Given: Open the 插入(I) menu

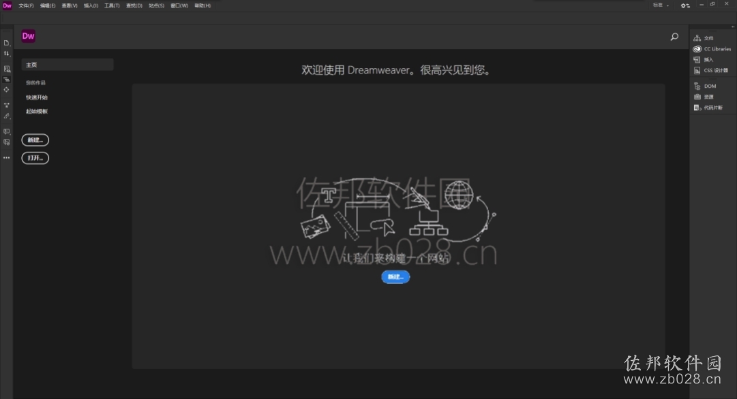Looking at the screenshot, I should pos(91,5).
